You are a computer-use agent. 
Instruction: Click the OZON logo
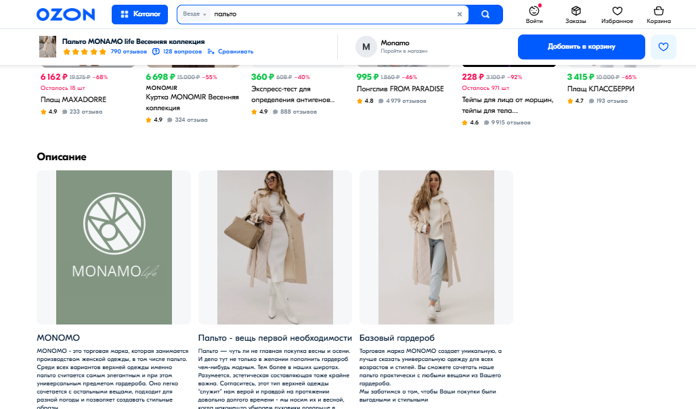tap(66, 14)
